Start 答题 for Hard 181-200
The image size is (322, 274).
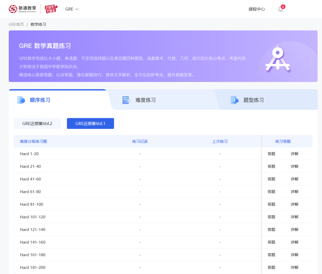click(x=271, y=268)
